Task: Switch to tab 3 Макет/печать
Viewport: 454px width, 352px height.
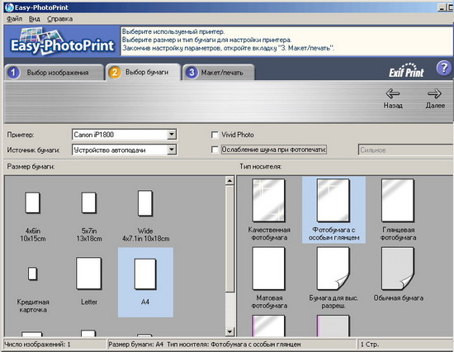Action: [x=219, y=72]
